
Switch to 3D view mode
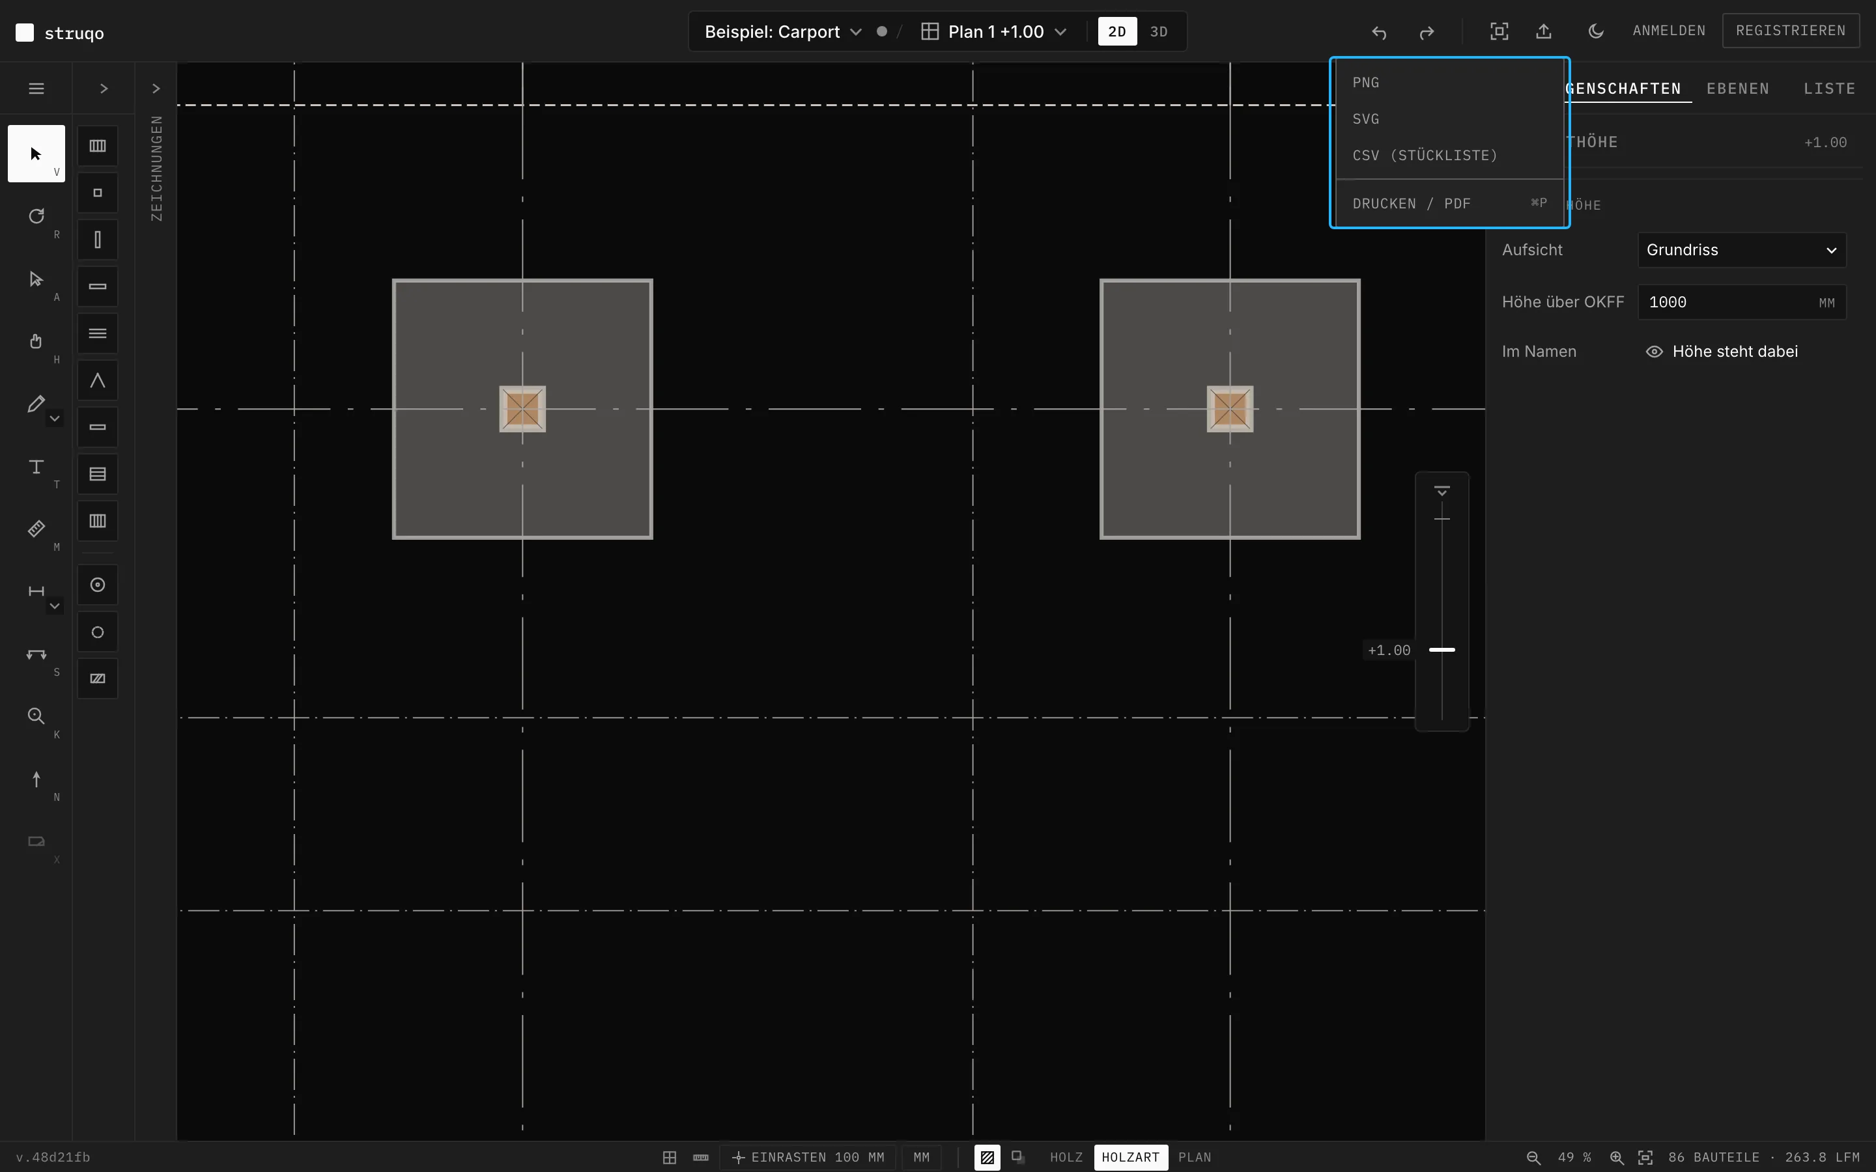(x=1159, y=32)
